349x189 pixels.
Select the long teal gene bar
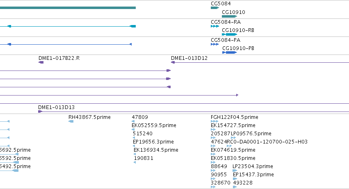tap(68, 8)
